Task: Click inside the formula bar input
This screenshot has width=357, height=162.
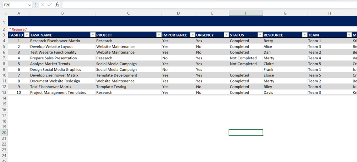Action: [210, 5]
